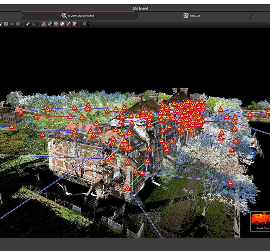Click the rectangle selection mode icon

(x=84, y=24)
